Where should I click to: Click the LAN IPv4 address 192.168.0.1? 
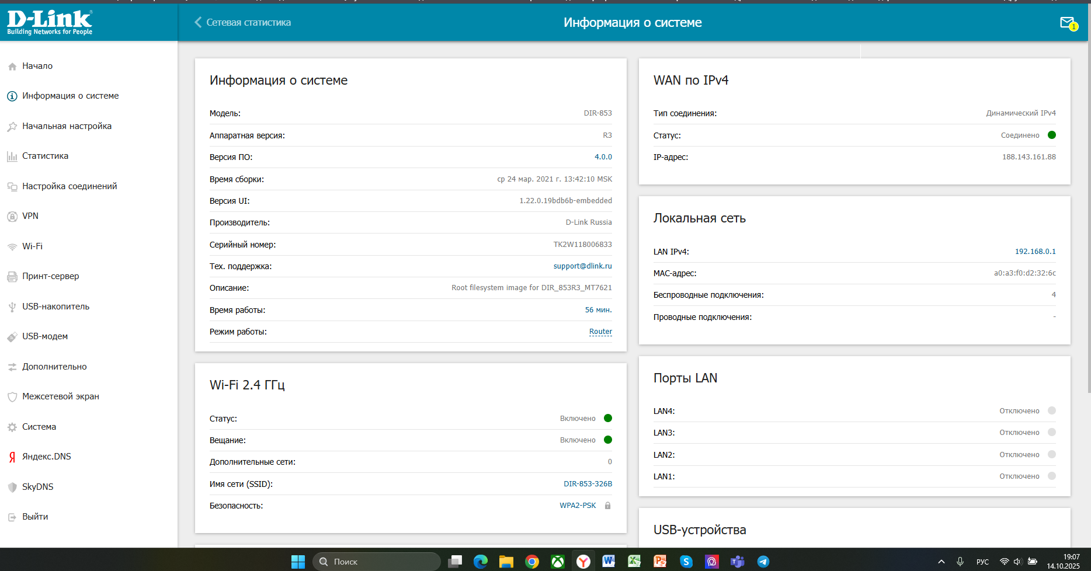[x=1035, y=252]
